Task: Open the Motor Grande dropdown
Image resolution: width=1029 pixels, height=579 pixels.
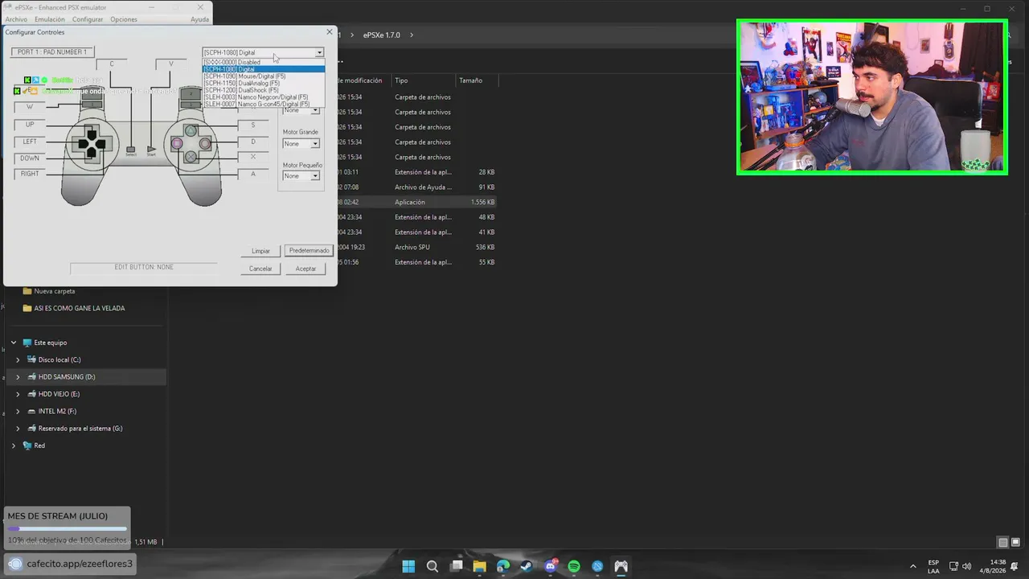Action: click(315, 144)
